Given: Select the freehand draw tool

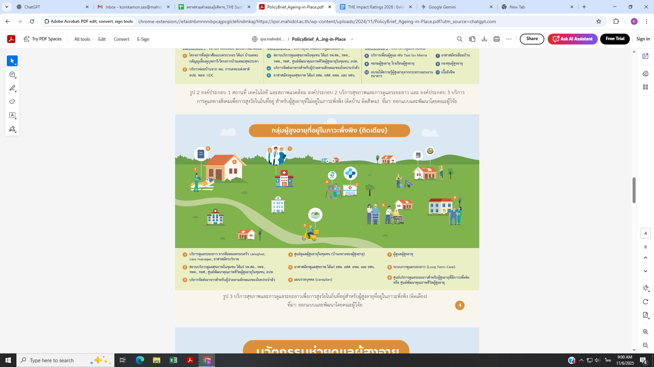Looking at the screenshot, I should coord(12,102).
